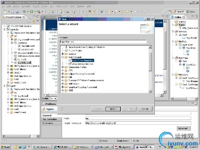This screenshot has width=200, height=150.
Task: Click the Next button in the wizard
Action: tap(113, 109)
